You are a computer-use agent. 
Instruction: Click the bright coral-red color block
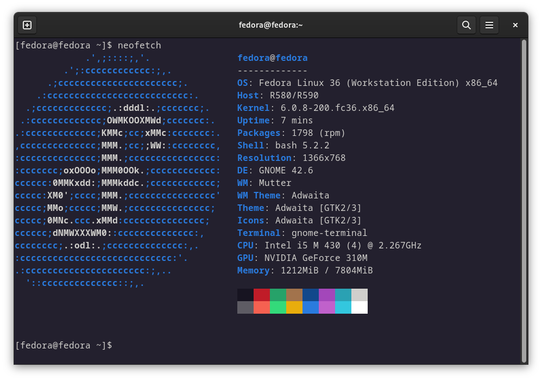pyautogui.click(x=262, y=307)
